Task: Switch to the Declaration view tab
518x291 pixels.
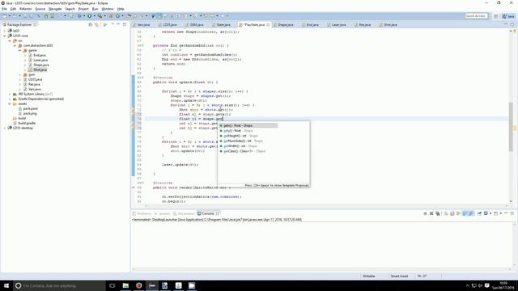Action: [184, 213]
